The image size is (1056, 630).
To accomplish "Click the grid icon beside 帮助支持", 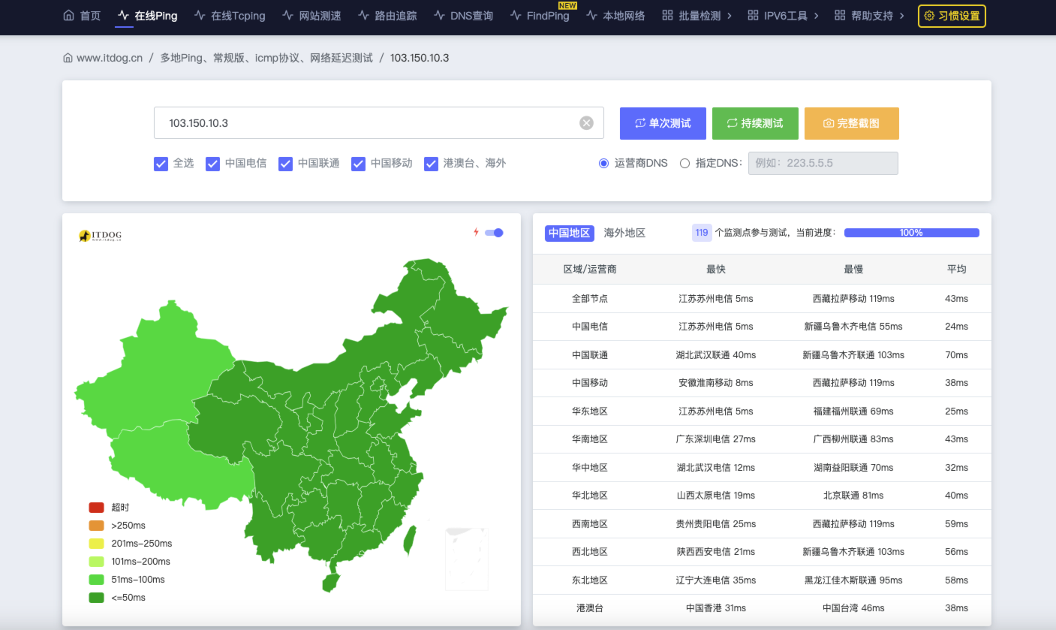I will (x=840, y=15).
